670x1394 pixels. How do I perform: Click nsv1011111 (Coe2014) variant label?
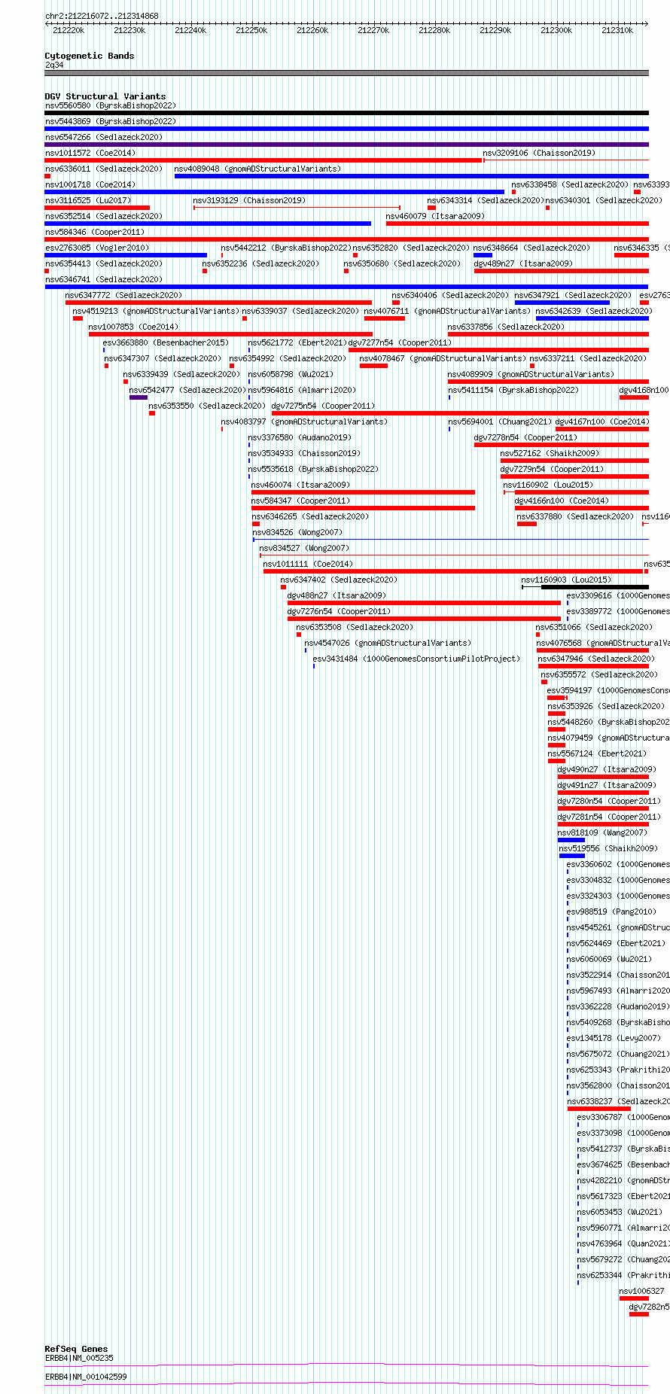tap(309, 564)
